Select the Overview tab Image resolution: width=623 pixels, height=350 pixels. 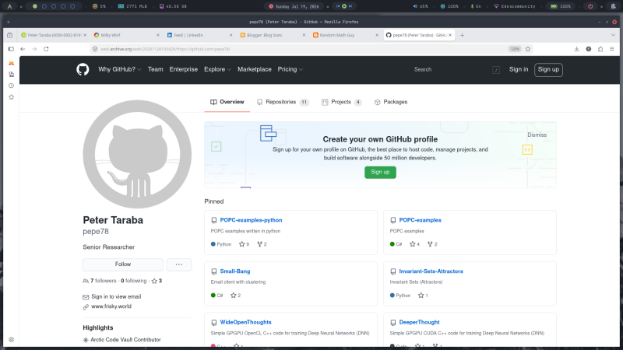pos(227,103)
